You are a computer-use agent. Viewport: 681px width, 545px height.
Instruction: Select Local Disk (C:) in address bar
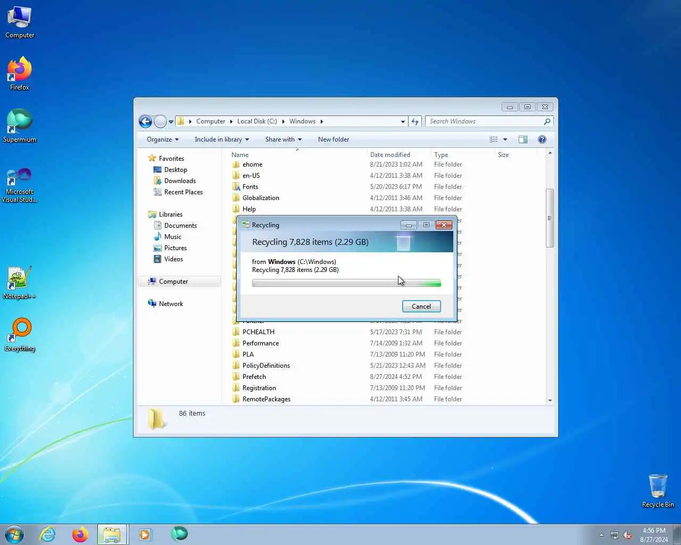tap(257, 121)
